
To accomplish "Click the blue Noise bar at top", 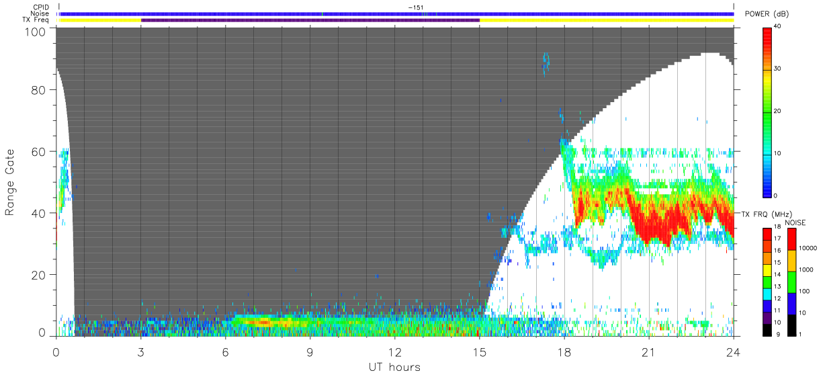I will point(396,13).
